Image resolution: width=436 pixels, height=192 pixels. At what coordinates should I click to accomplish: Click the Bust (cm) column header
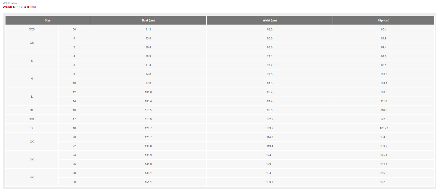148,20
